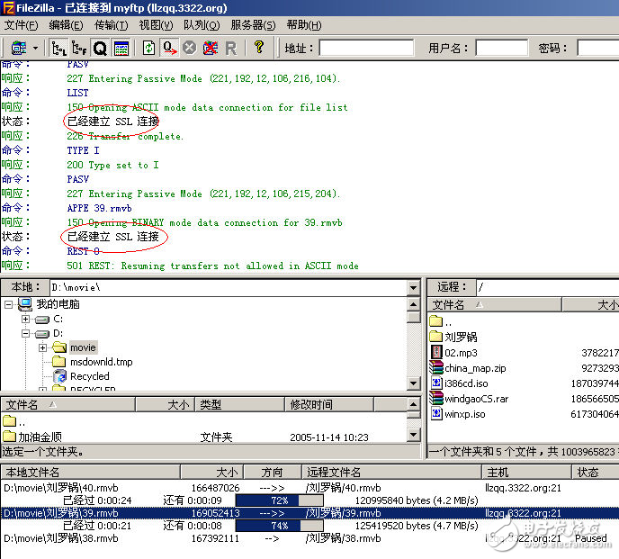Click the Reconnect (R) icon
This screenshot has width=619, height=559.
(x=231, y=49)
